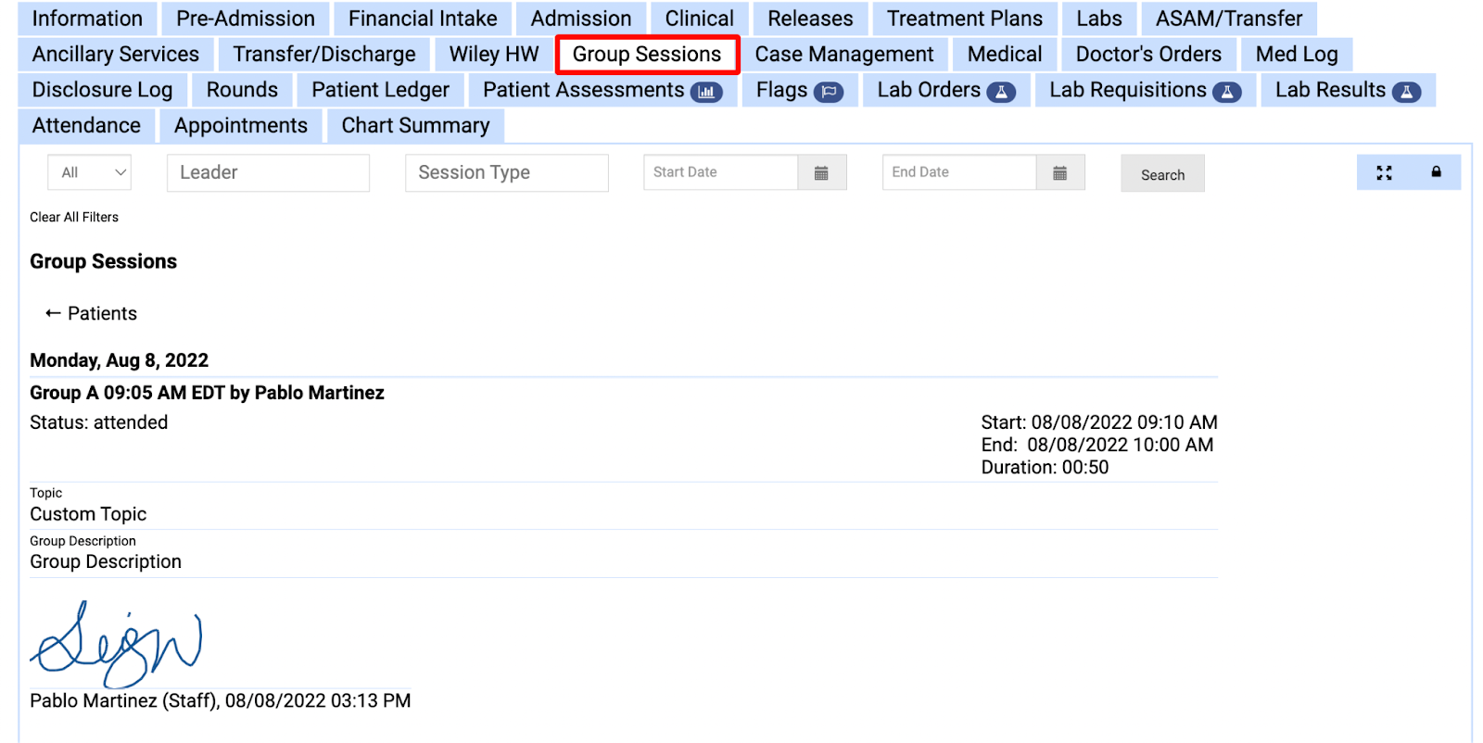Switch to the Treatment Plans tab

pos(964,19)
